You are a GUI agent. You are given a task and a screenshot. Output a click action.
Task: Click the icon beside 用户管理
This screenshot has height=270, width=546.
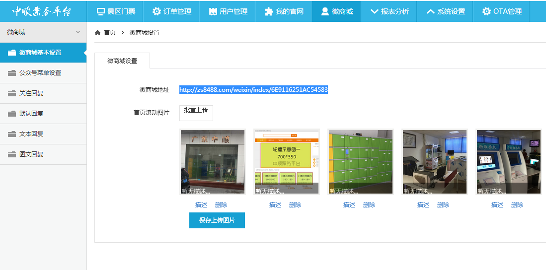213,11
